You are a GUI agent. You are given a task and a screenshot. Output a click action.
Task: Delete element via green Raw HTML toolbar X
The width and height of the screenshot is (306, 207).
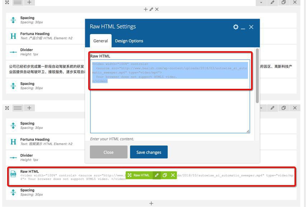173,175
